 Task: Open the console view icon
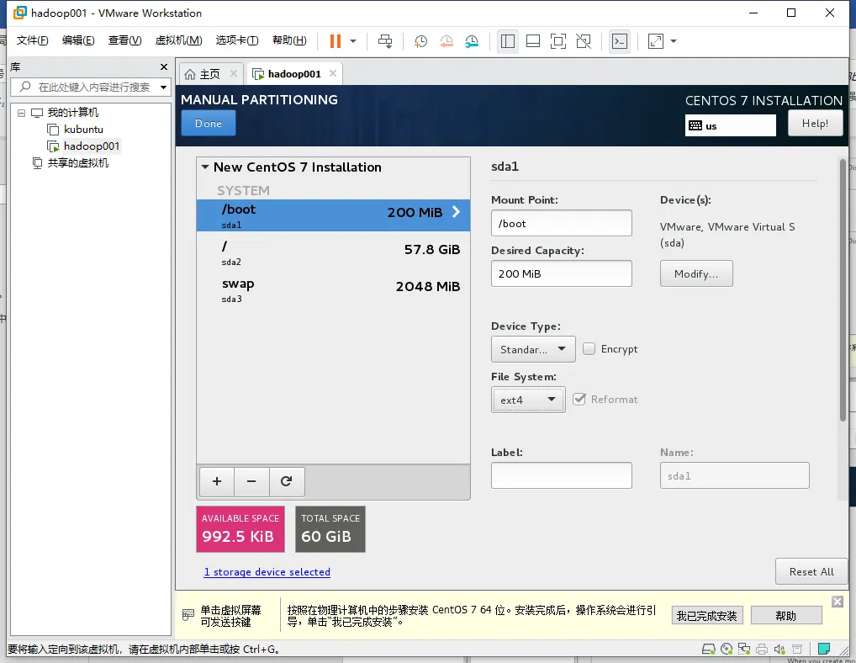pyautogui.click(x=620, y=41)
